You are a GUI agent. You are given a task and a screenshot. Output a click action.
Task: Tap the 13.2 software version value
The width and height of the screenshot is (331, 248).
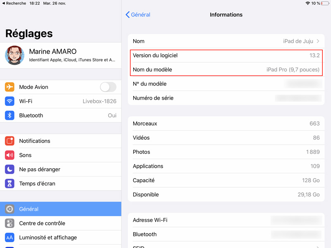(314, 55)
